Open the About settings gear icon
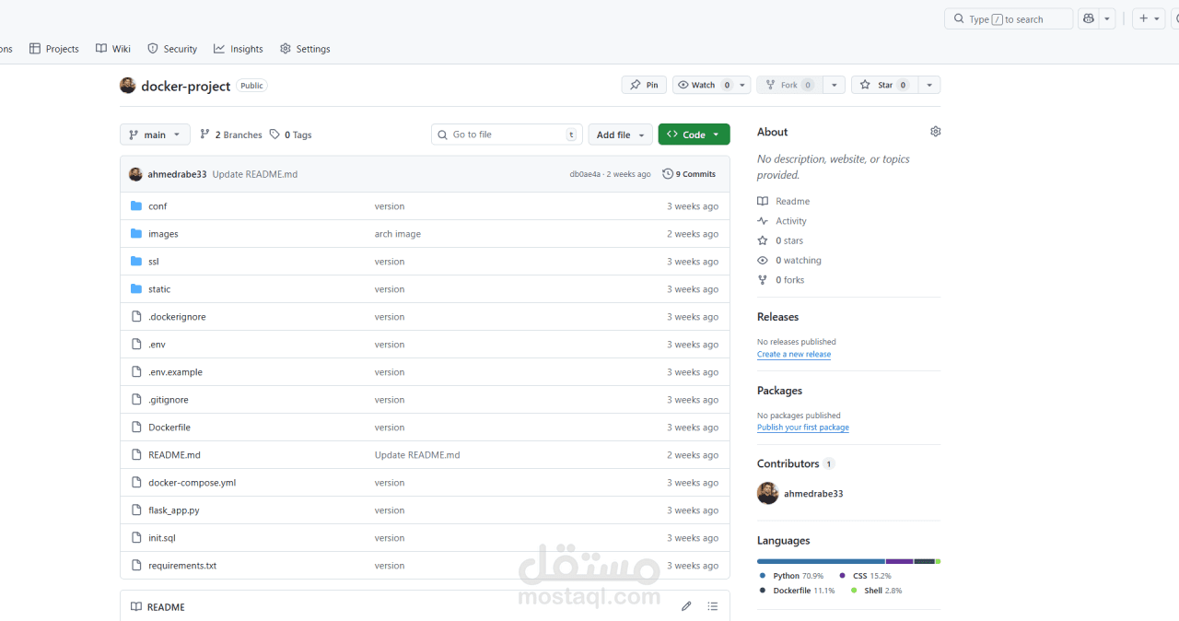This screenshot has width=1179, height=621. pyautogui.click(x=935, y=132)
